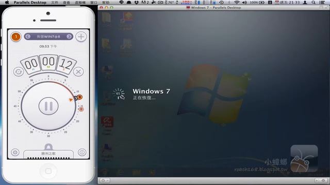Image resolution: width=330 pixels, height=185 pixels.
Task: Open the user account menu bar icon
Action: [x=305, y=2]
